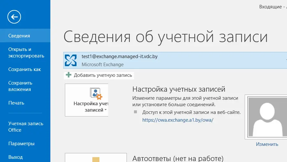
Task: Select Сохранить вложения from the sidebar
Action: point(20,86)
